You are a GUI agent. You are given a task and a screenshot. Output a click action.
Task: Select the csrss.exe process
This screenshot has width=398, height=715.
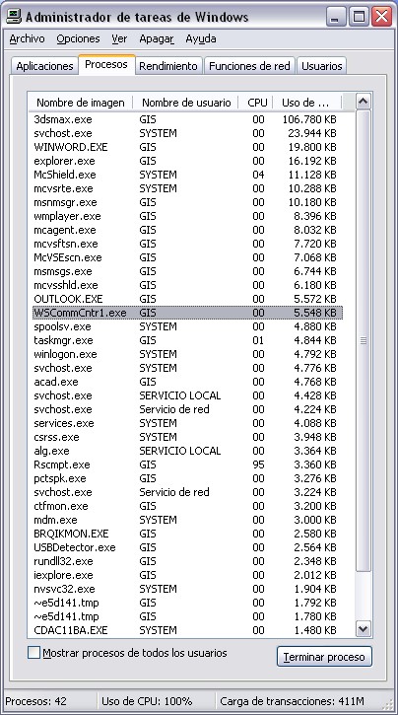pos(187,437)
